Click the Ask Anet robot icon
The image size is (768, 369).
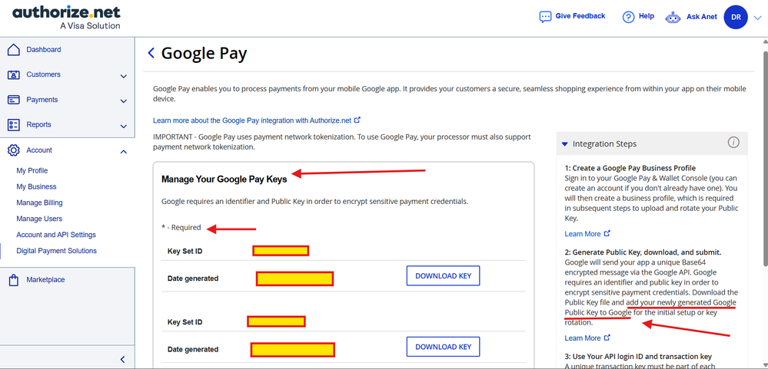673,17
